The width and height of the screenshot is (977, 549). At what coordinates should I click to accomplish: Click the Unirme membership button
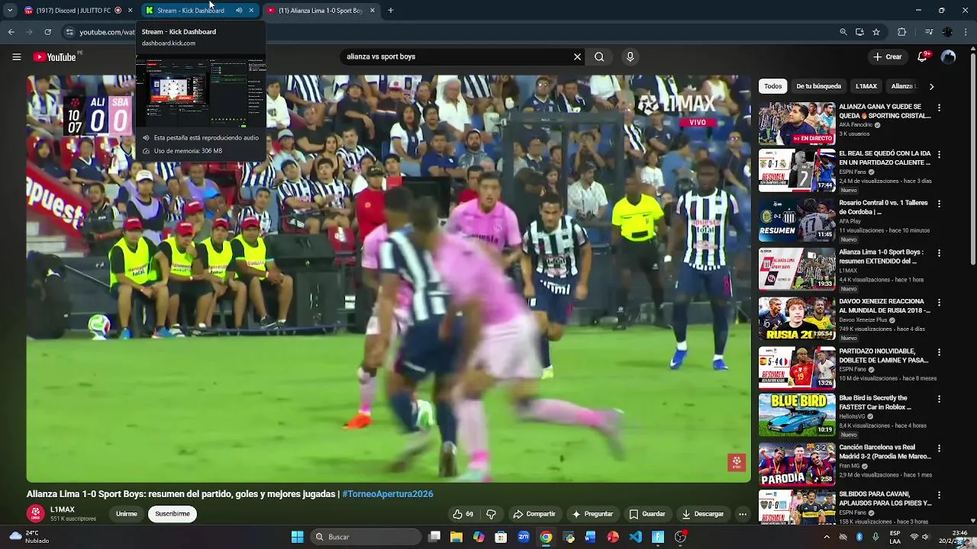coord(127,514)
